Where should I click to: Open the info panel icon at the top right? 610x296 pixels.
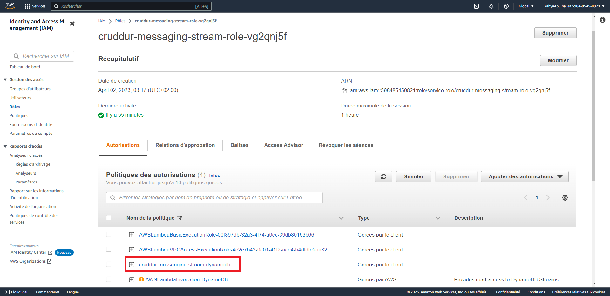(x=602, y=20)
